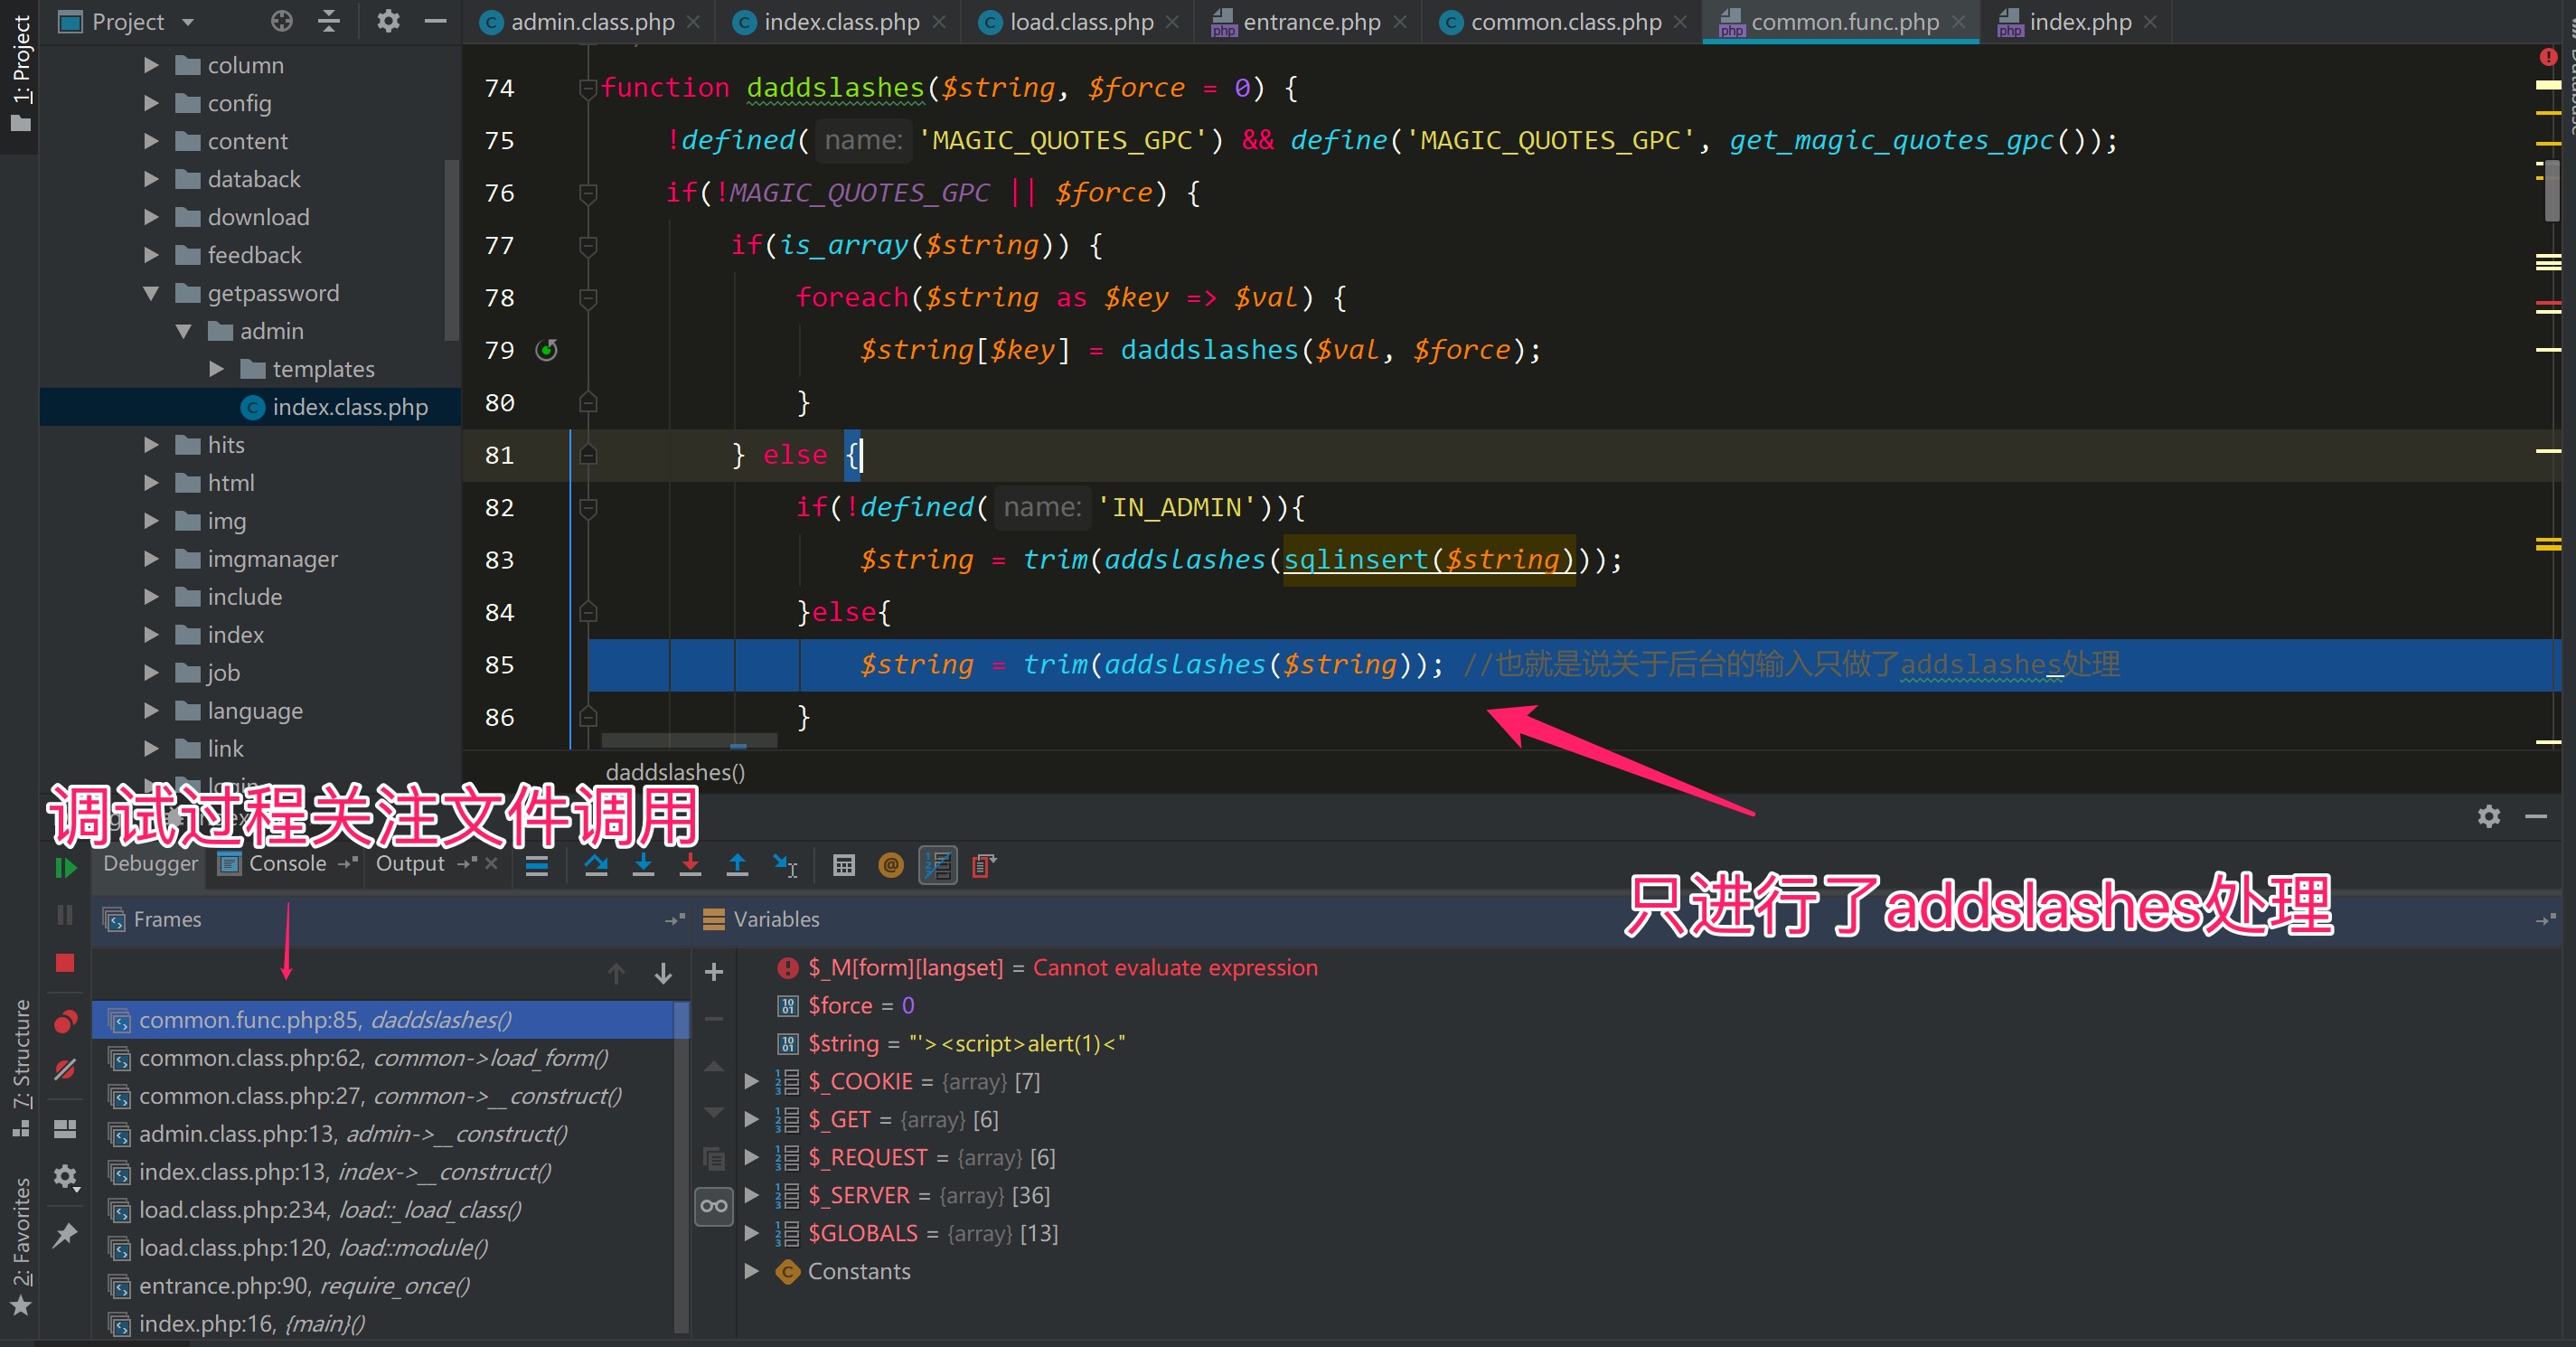The image size is (2576, 1347).
Task: Click the editor vertical scrollbar thumb
Action: (2552, 190)
